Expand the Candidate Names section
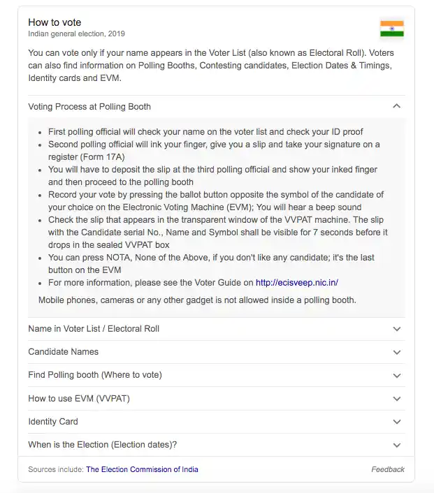 [217, 352]
